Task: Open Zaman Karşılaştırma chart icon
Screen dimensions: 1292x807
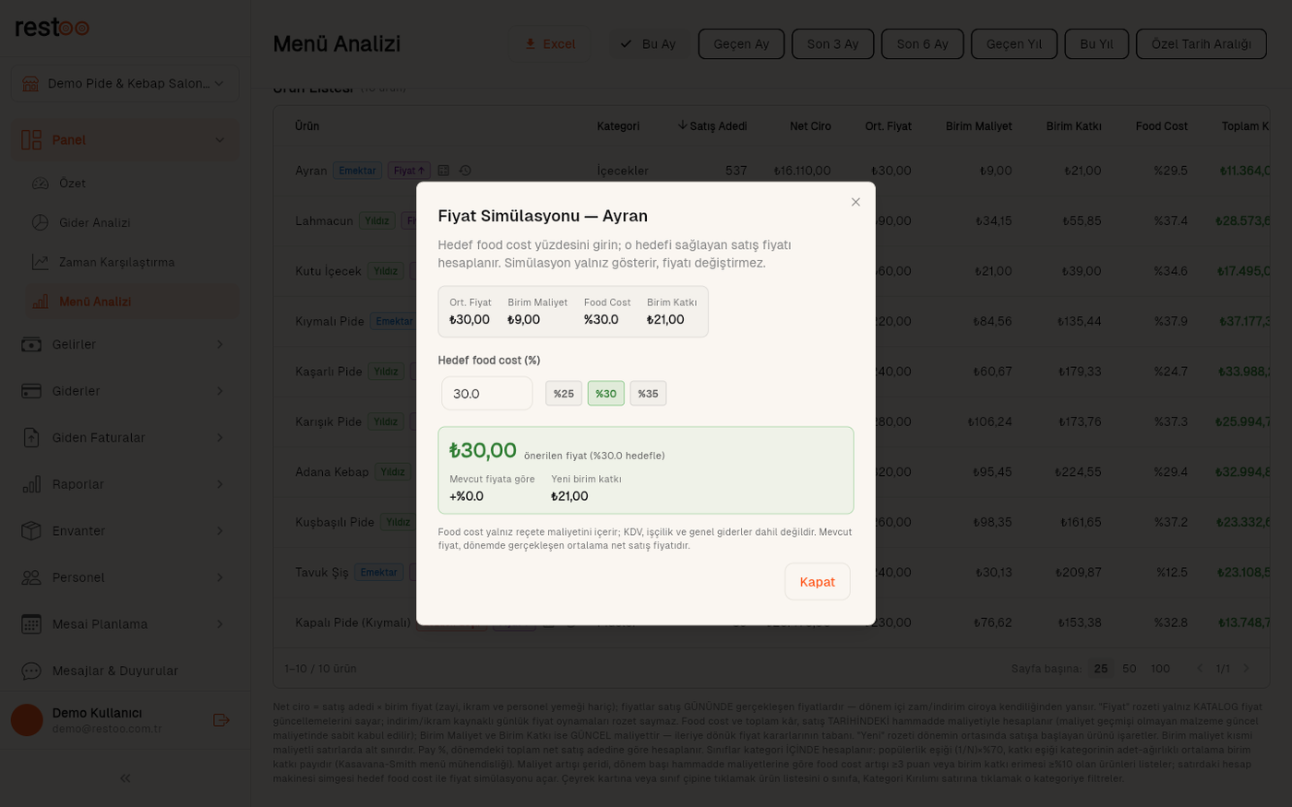Action: [x=41, y=263]
